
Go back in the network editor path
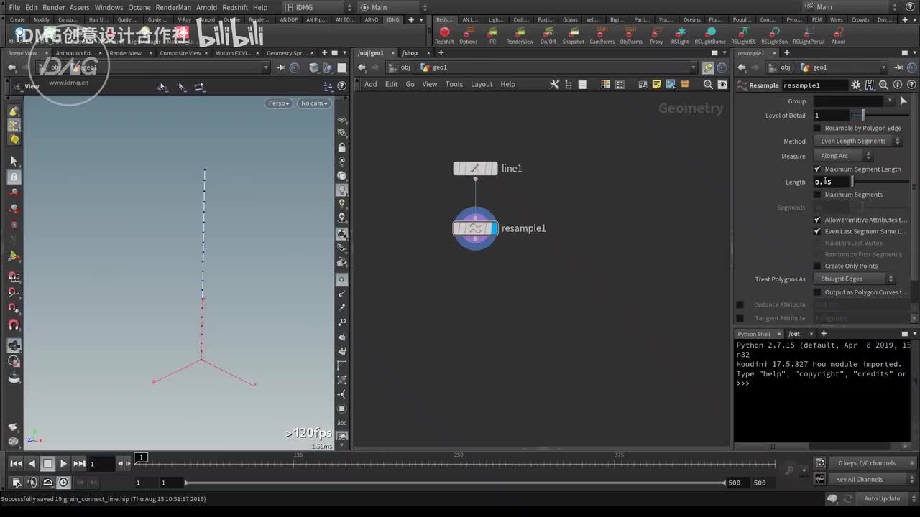(362, 67)
